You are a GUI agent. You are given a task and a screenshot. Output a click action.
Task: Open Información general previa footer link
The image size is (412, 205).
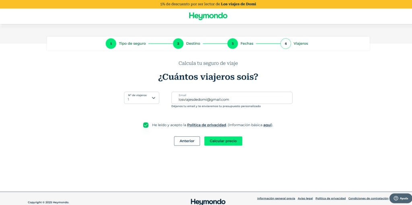coord(276,199)
